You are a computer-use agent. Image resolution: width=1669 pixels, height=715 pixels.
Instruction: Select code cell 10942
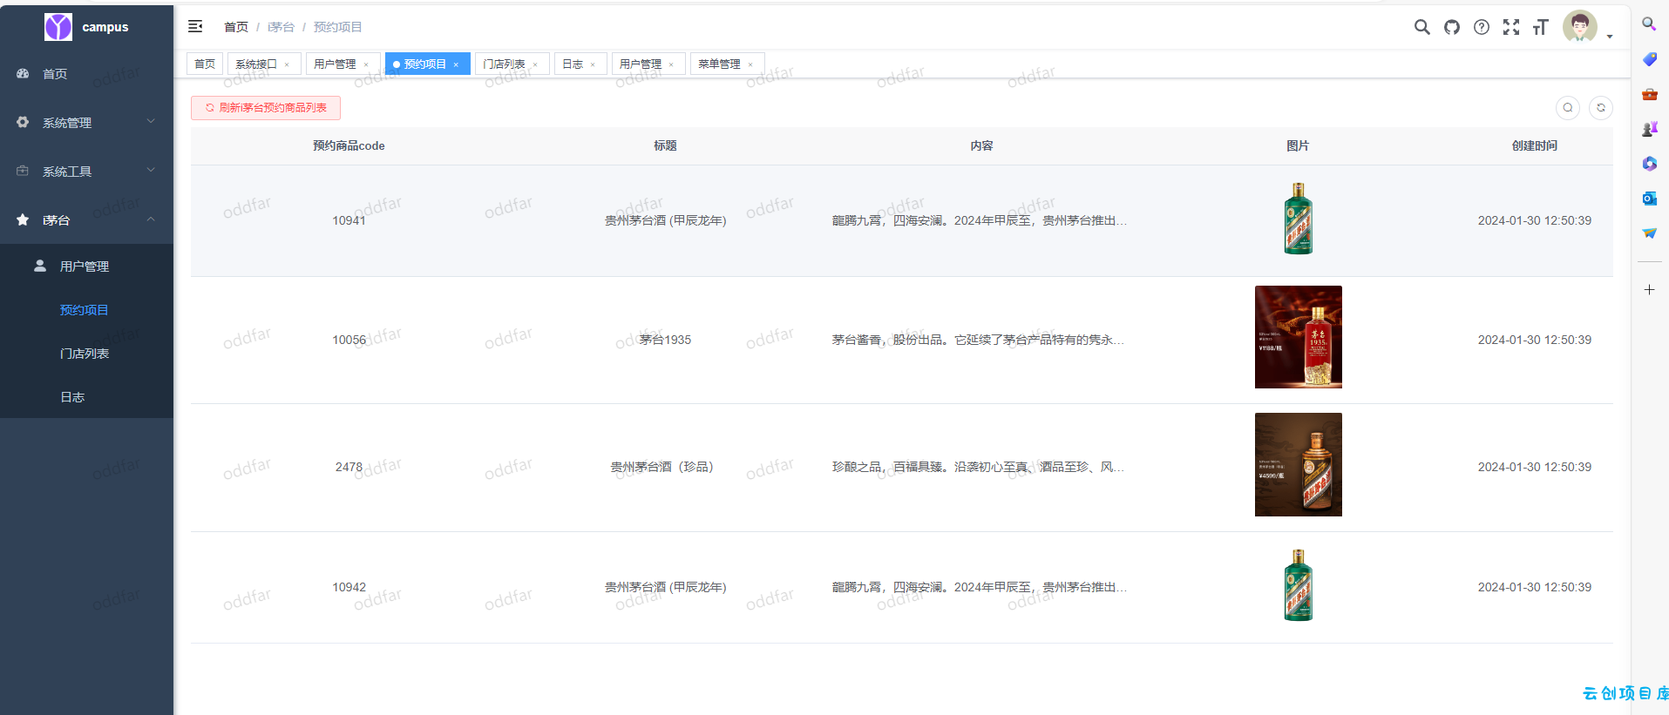coord(349,587)
